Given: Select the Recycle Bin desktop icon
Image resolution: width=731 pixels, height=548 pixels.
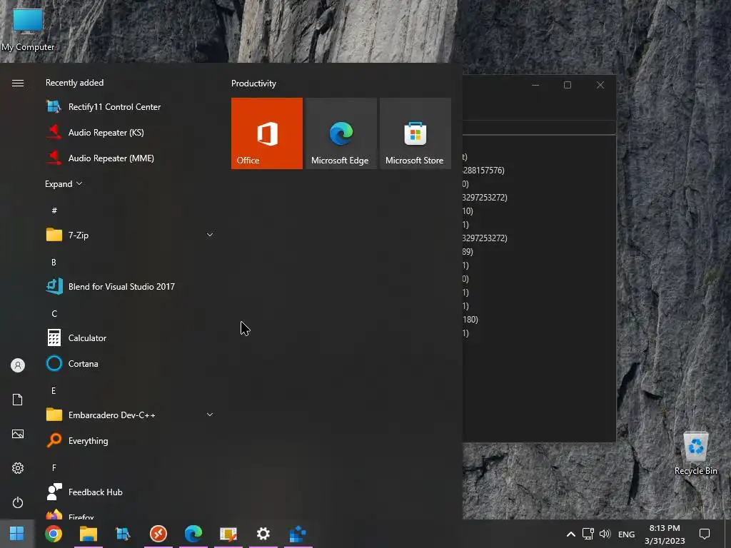Looking at the screenshot, I should (695, 453).
